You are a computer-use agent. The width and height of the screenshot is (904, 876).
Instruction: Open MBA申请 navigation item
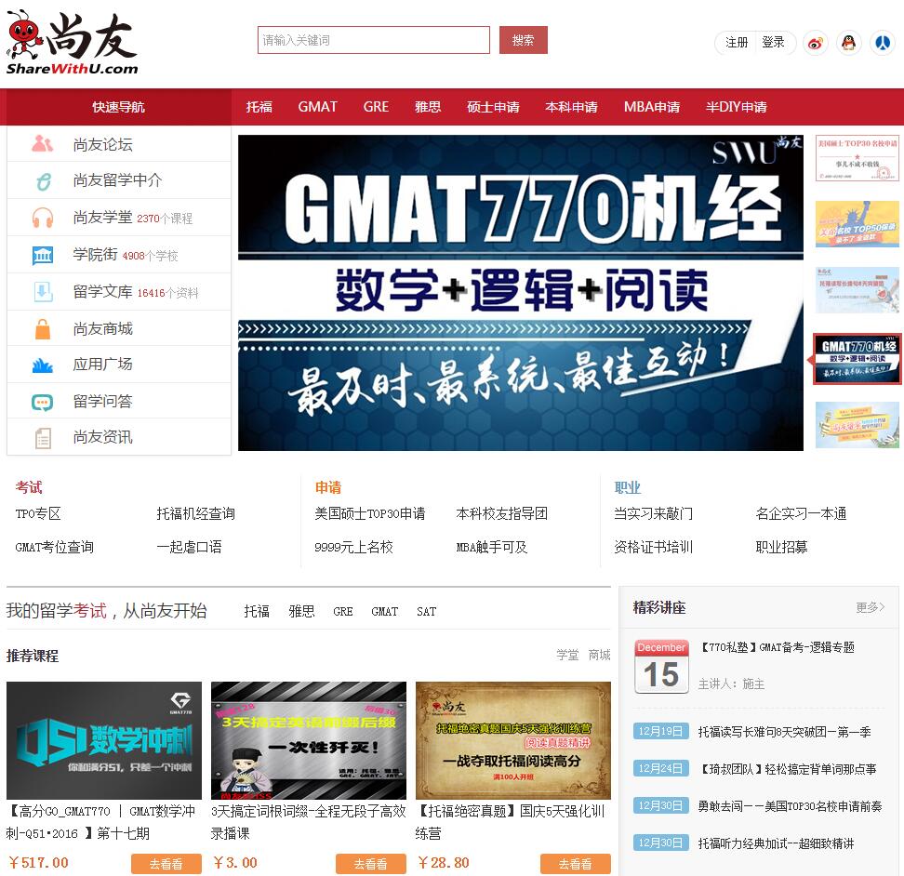coord(651,107)
